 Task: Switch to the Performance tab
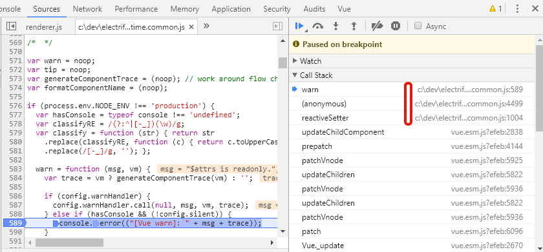coord(136,9)
